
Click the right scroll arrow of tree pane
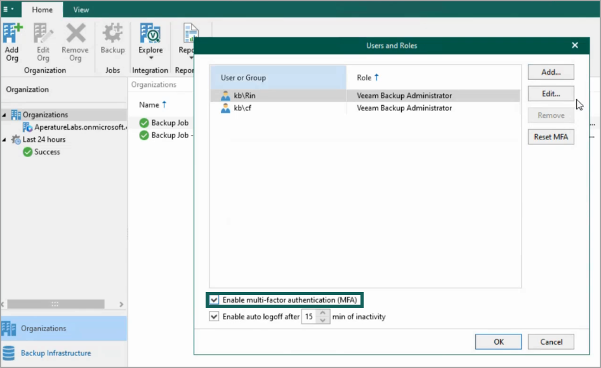[121, 304]
